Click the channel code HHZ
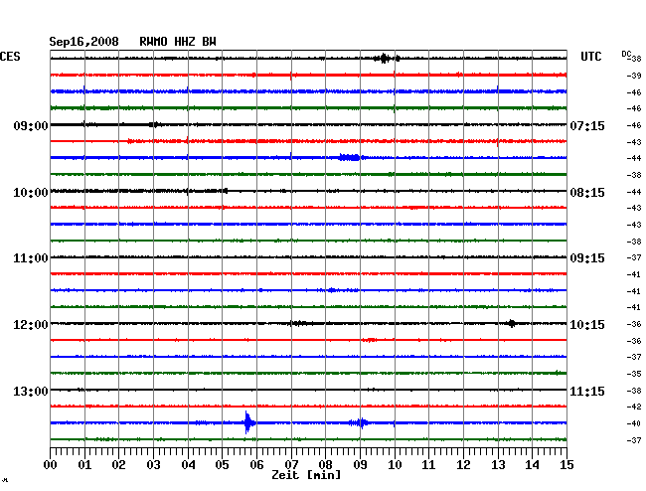646x491 pixels. (x=185, y=42)
